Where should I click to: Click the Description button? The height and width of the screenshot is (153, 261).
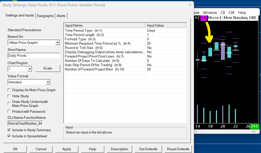[119, 149]
